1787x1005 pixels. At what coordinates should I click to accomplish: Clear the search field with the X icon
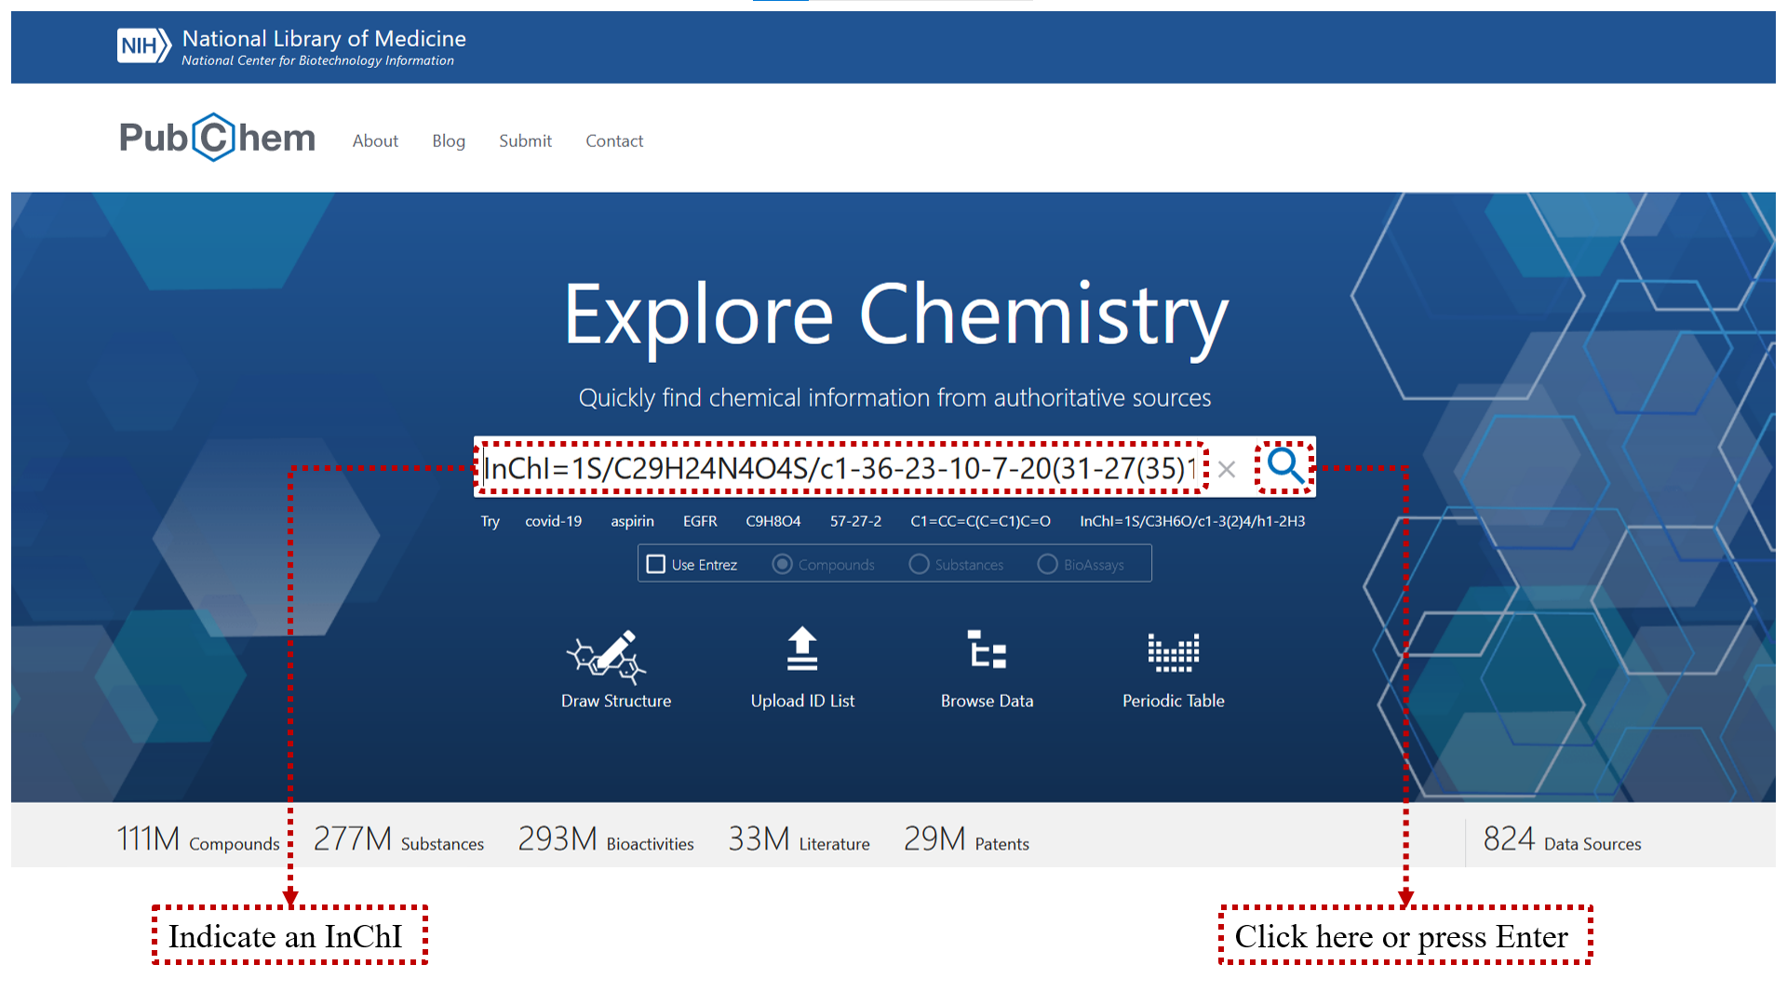click(1227, 470)
